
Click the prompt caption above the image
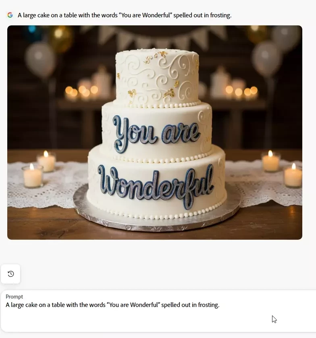(x=125, y=15)
